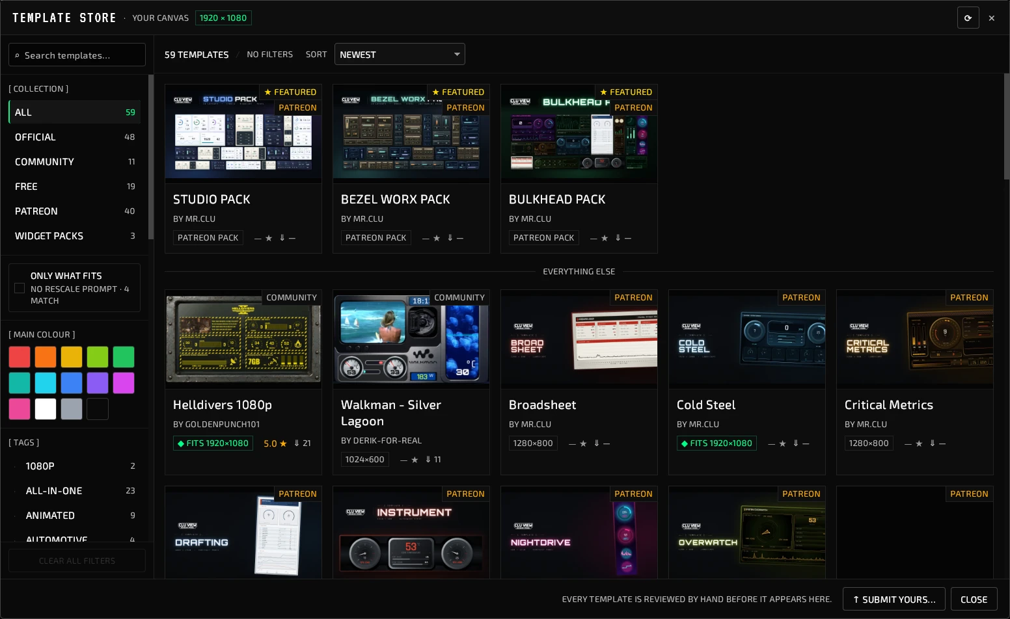Pick the black main colour swatch
This screenshot has height=619, width=1010.
[x=98, y=409]
